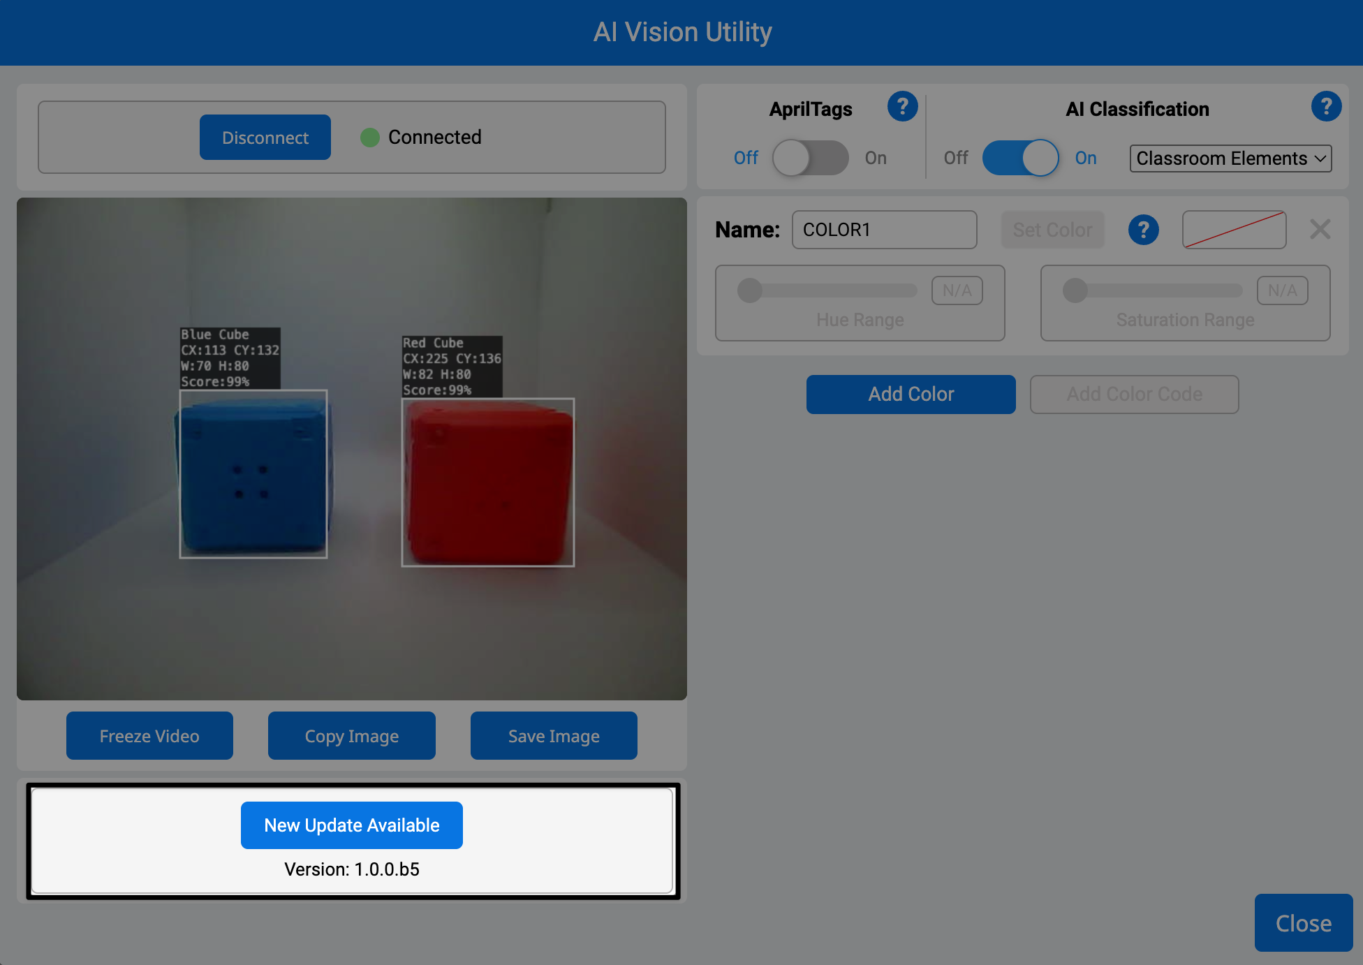Click the green Connected status indicator
1363x965 pixels.
coord(370,138)
